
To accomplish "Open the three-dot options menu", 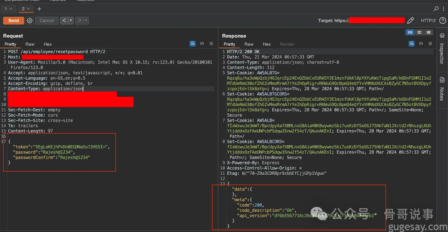I will 443,9.
